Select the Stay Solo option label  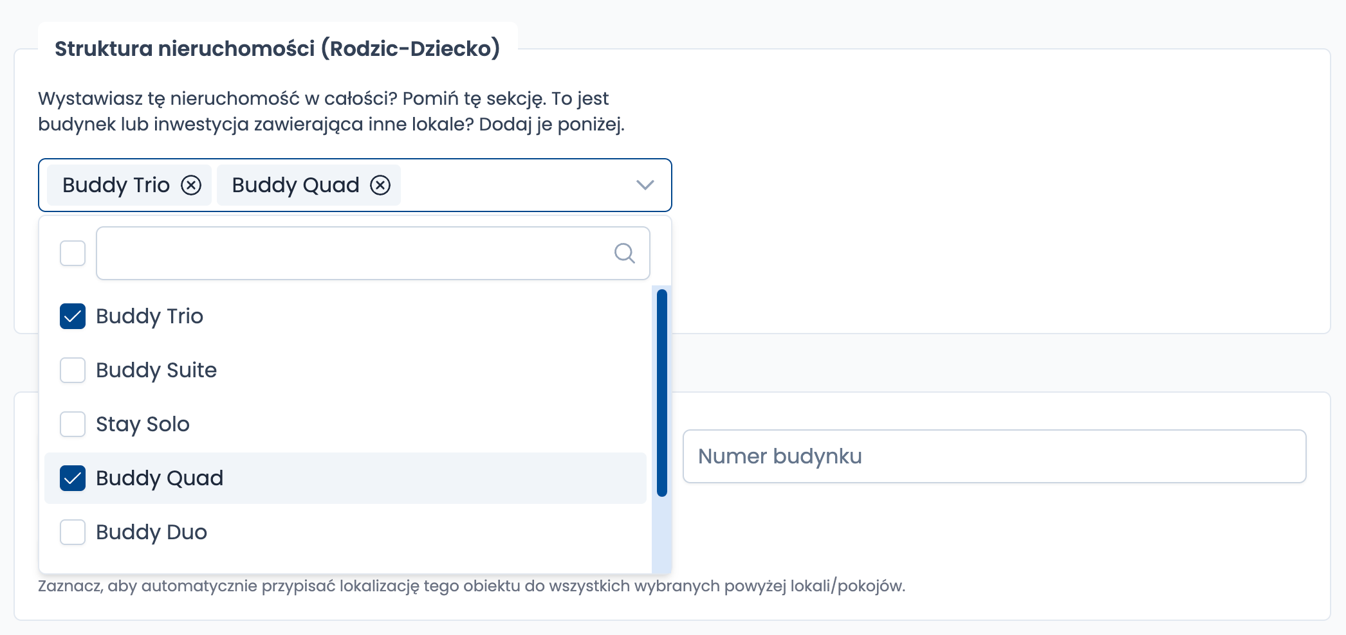(x=143, y=424)
